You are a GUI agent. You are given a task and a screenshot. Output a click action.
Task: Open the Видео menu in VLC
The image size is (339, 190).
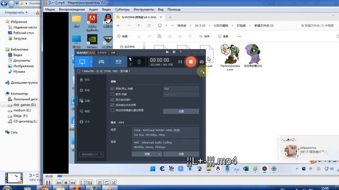pos(106,9)
